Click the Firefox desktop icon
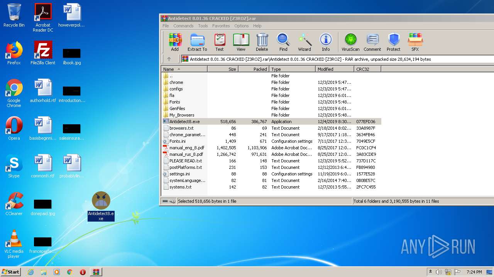Image resolution: width=494 pixels, height=277 pixels. tap(14, 53)
